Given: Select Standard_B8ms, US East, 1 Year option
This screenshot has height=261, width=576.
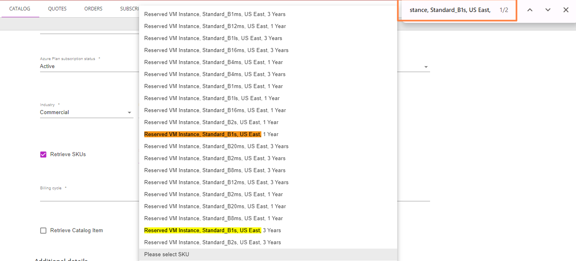Looking at the screenshot, I should (268, 219).
